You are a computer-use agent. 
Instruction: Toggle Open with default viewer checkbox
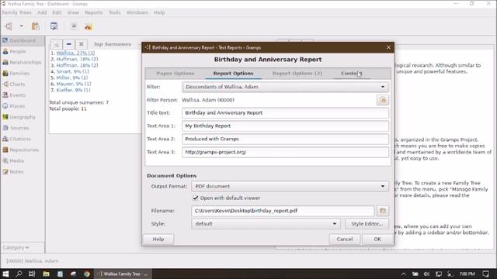point(196,198)
